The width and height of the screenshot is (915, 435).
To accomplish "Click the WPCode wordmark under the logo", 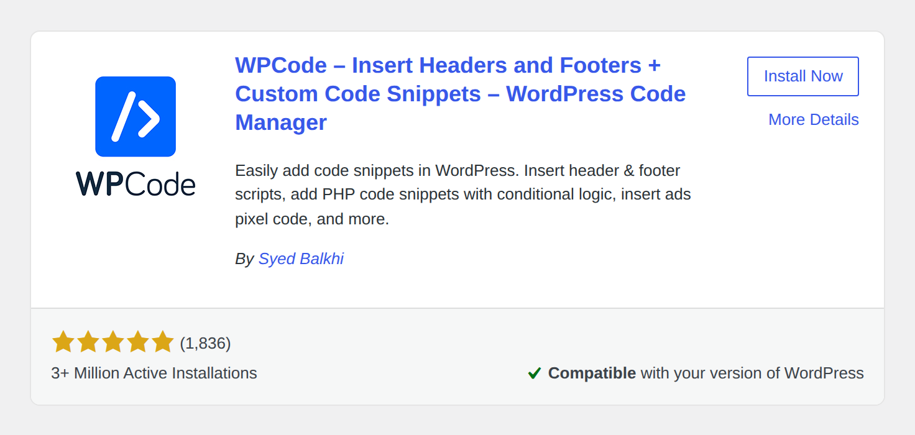I will click(x=136, y=184).
